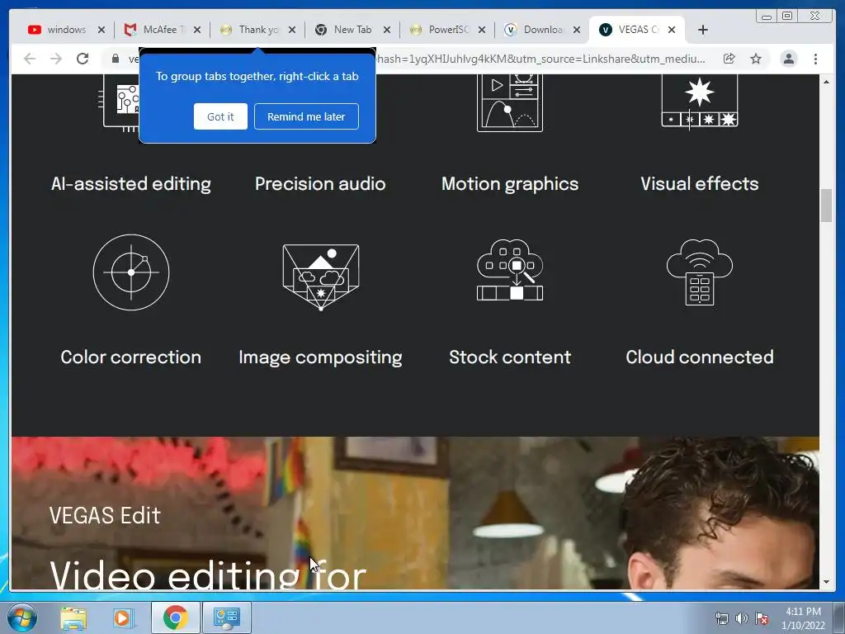
Task: Switch to the windows YouTube tab
Action: tap(66, 30)
